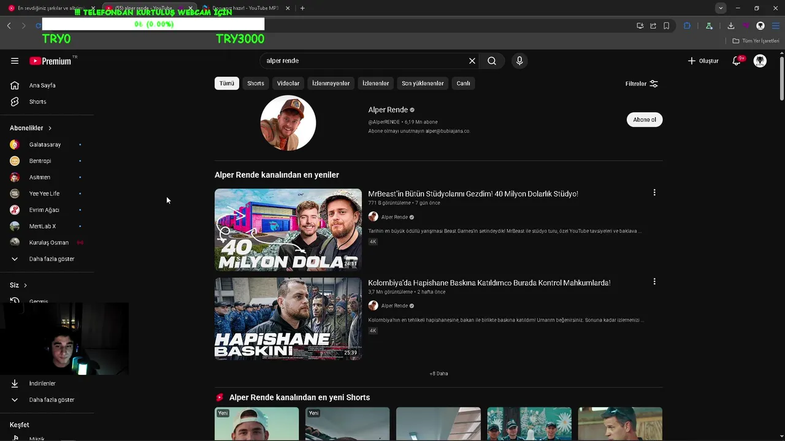Screen dimensions: 785x441
Task: Show +8 Daha more channel videos
Action: click(x=438, y=374)
